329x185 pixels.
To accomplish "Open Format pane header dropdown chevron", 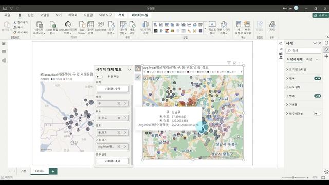I will 315,43.
